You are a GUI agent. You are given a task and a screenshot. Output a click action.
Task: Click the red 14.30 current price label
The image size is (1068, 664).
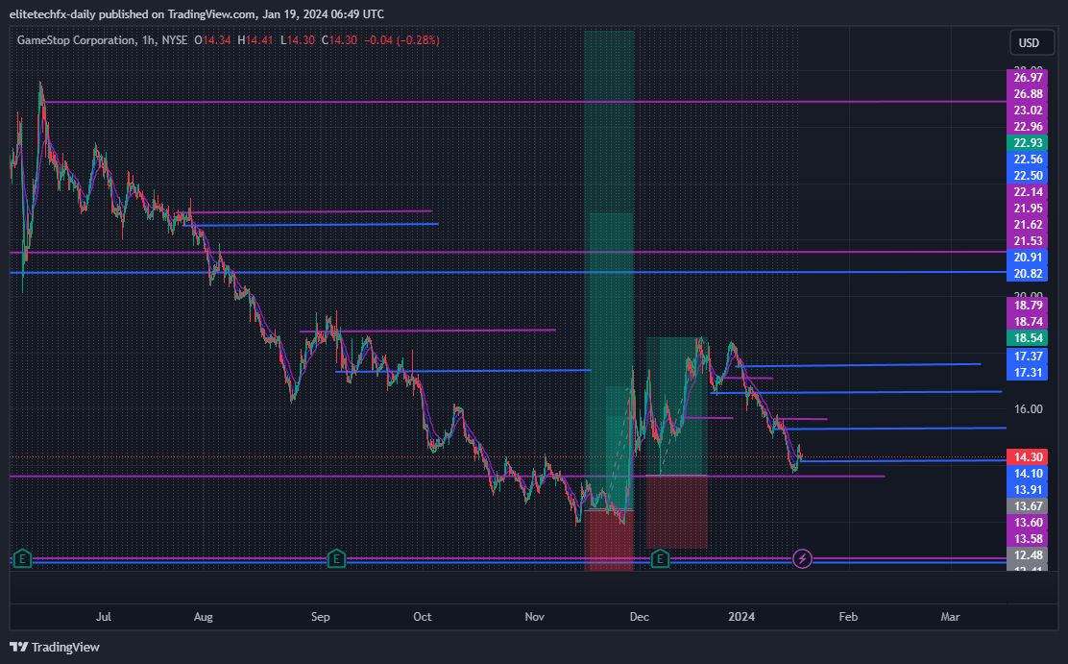coord(1028,457)
